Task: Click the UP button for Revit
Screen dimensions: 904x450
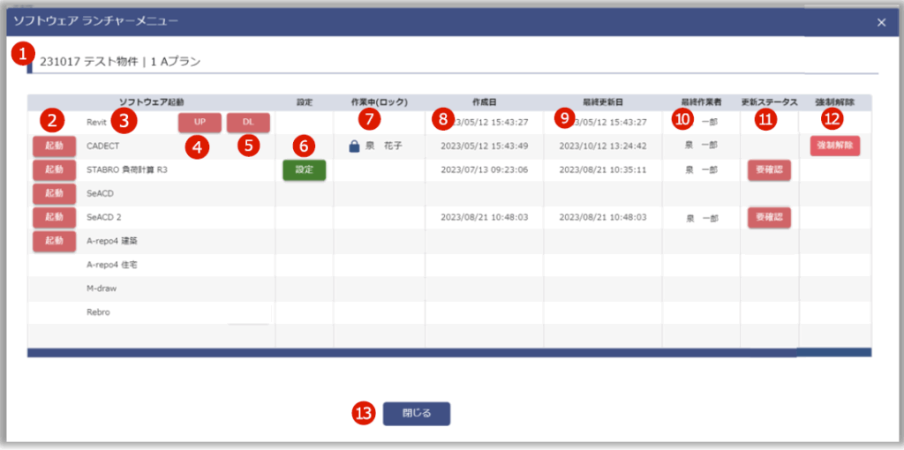Action: click(x=199, y=123)
